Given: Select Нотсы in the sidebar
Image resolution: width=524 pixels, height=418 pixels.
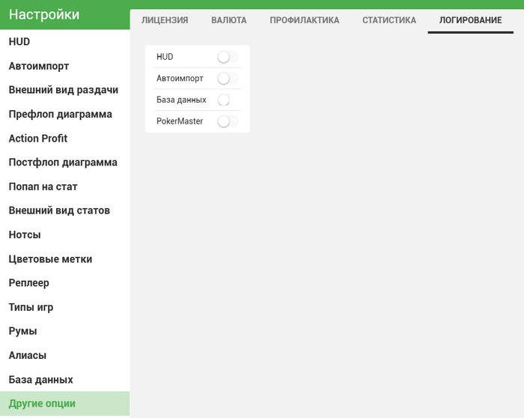Looking at the screenshot, I should pos(65,234).
